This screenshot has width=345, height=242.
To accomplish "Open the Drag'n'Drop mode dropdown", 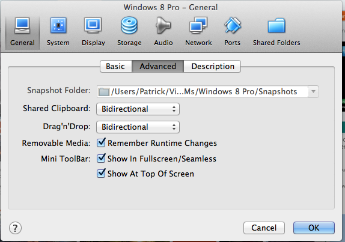I will [138, 127].
